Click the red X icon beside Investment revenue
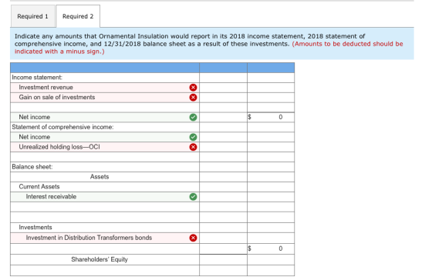This screenshot has height=280, width=432. [x=193, y=88]
